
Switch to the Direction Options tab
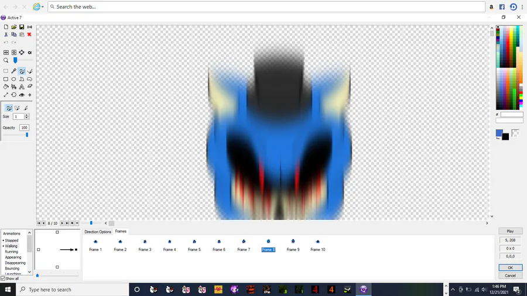(98, 232)
